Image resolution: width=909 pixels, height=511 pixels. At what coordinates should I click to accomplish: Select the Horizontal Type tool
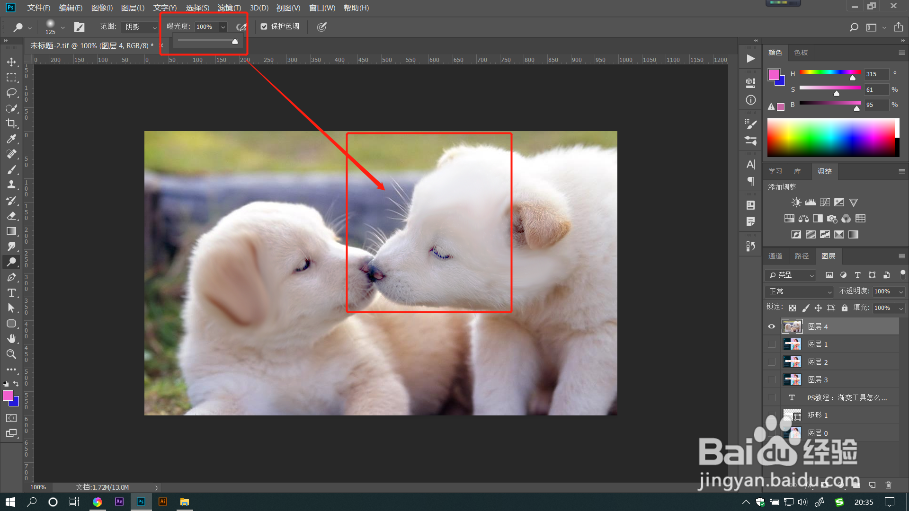[x=11, y=293]
